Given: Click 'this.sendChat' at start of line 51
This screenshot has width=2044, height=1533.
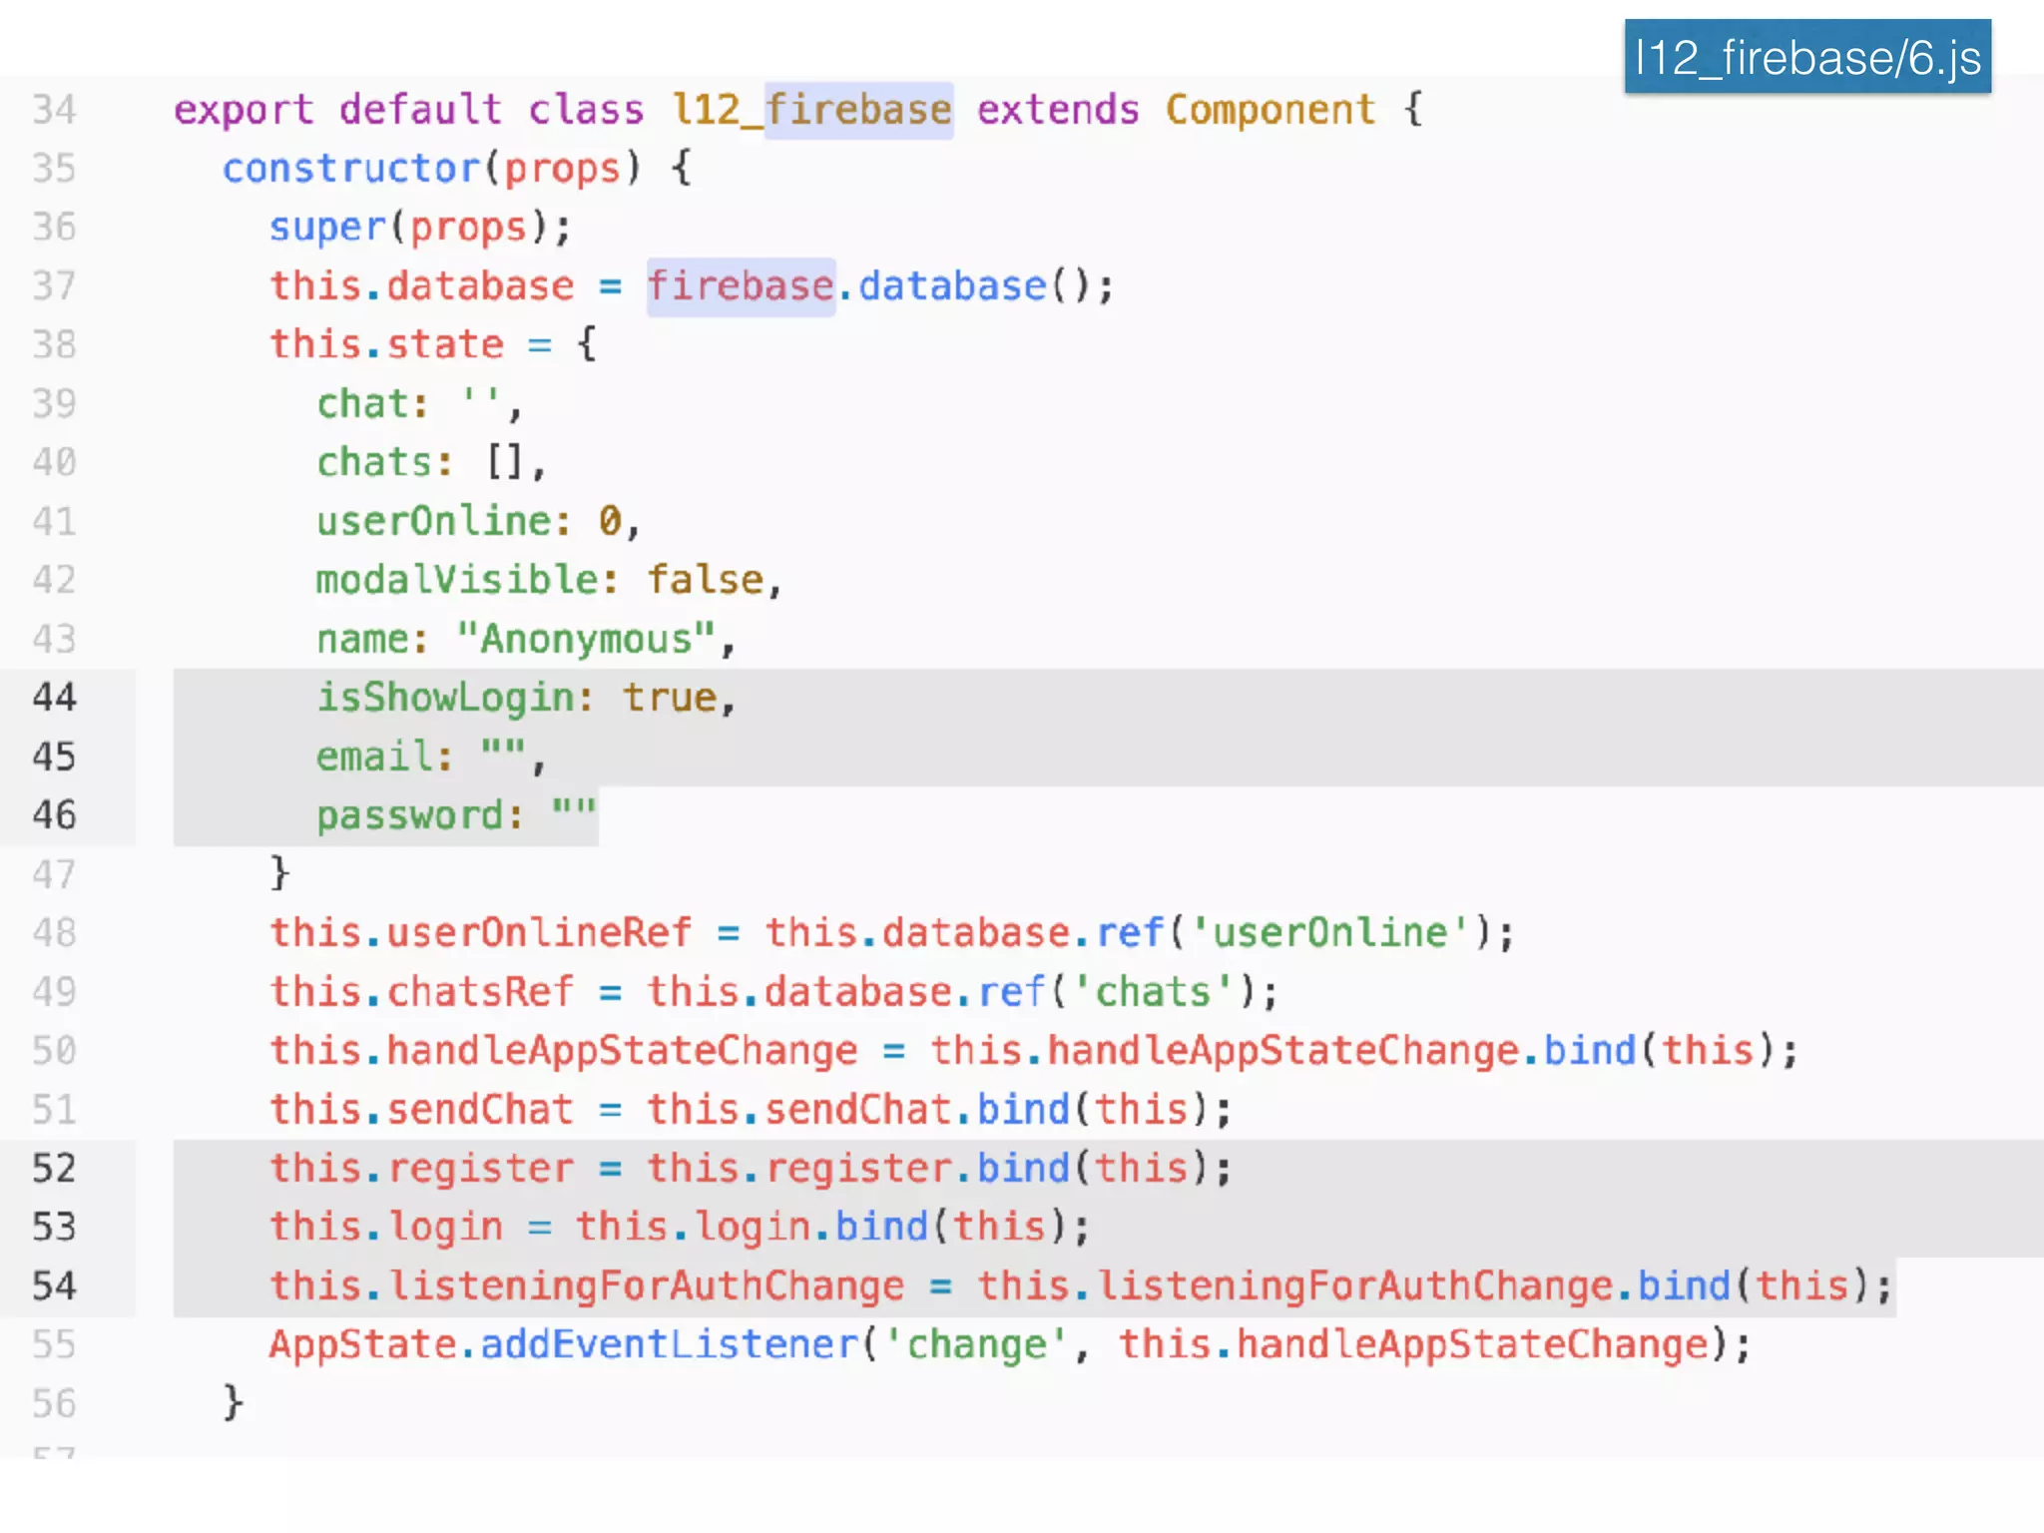Looking at the screenshot, I should pyautogui.click(x=421, y=1110).
